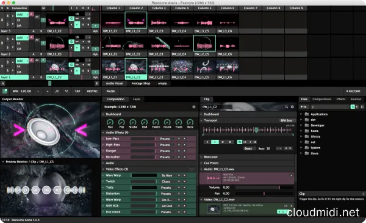
Task: Select the Composition tab
Action: (115, 99)
